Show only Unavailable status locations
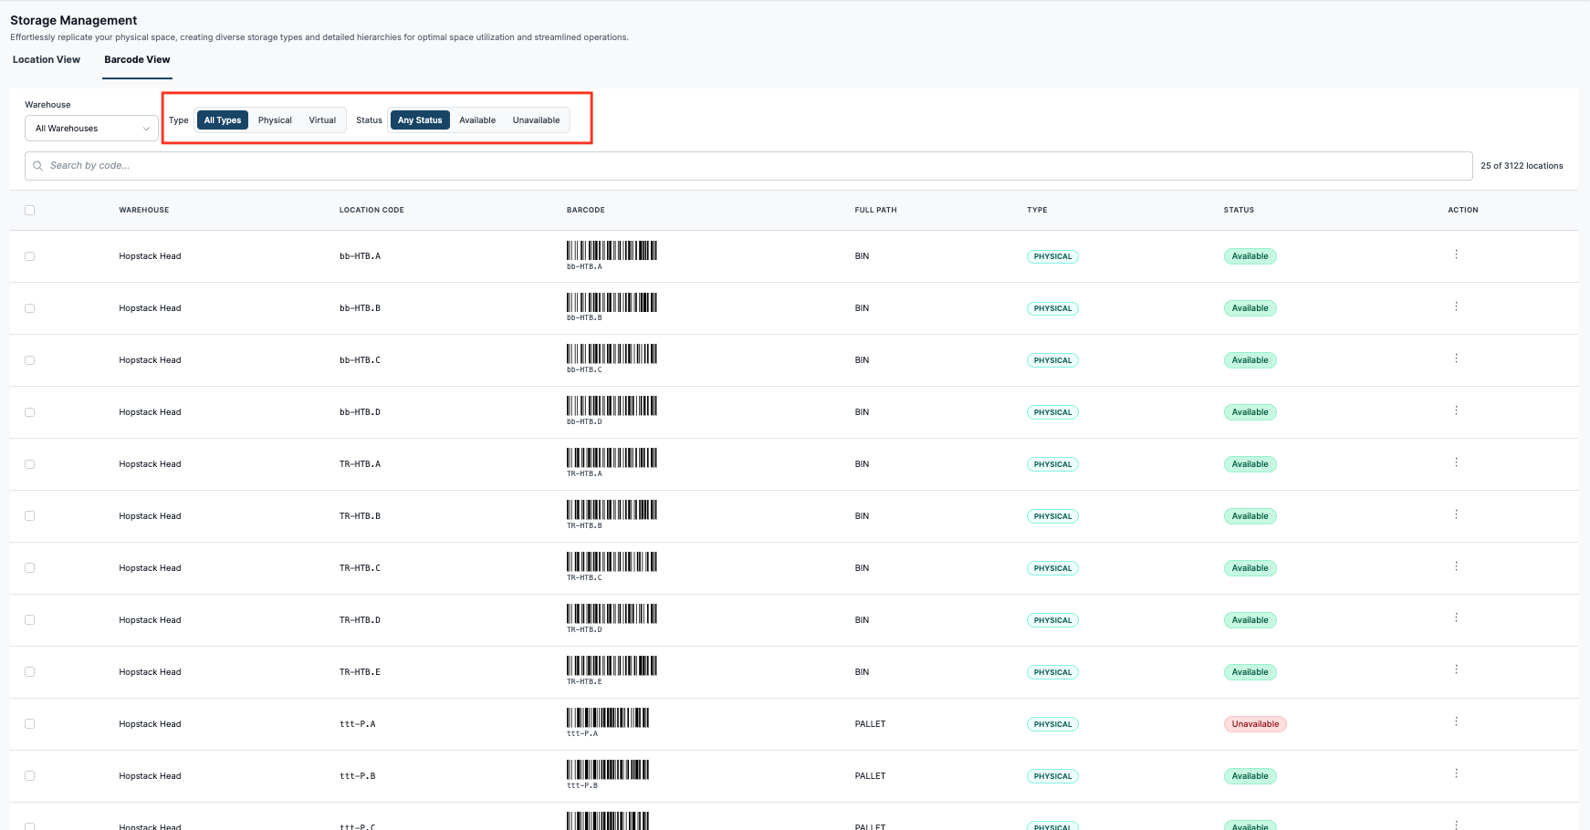 (536, 120)
